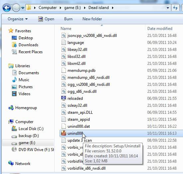
Task: Select memdump_x86_rwdi.dll file icon
Action: [x=64, y=78]
